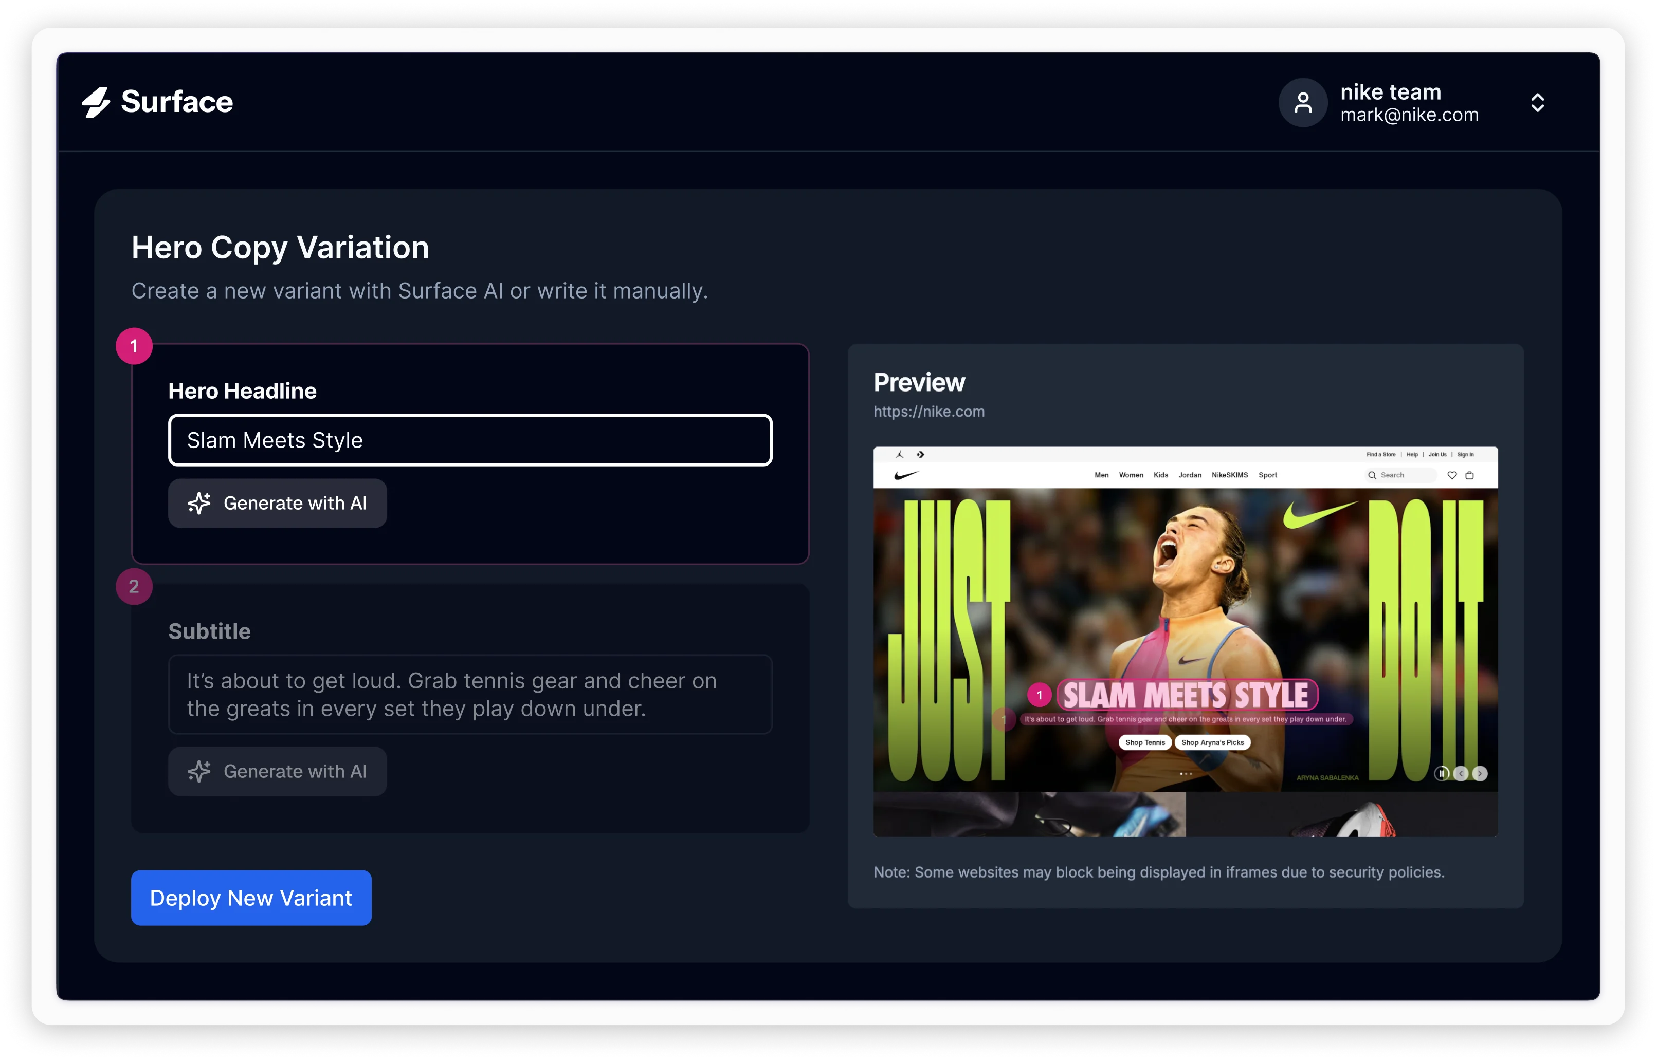The image size is (1657, 1061).
Task: Click the Nike swoosh logo in preview navbar
Action: click(906, 475)
